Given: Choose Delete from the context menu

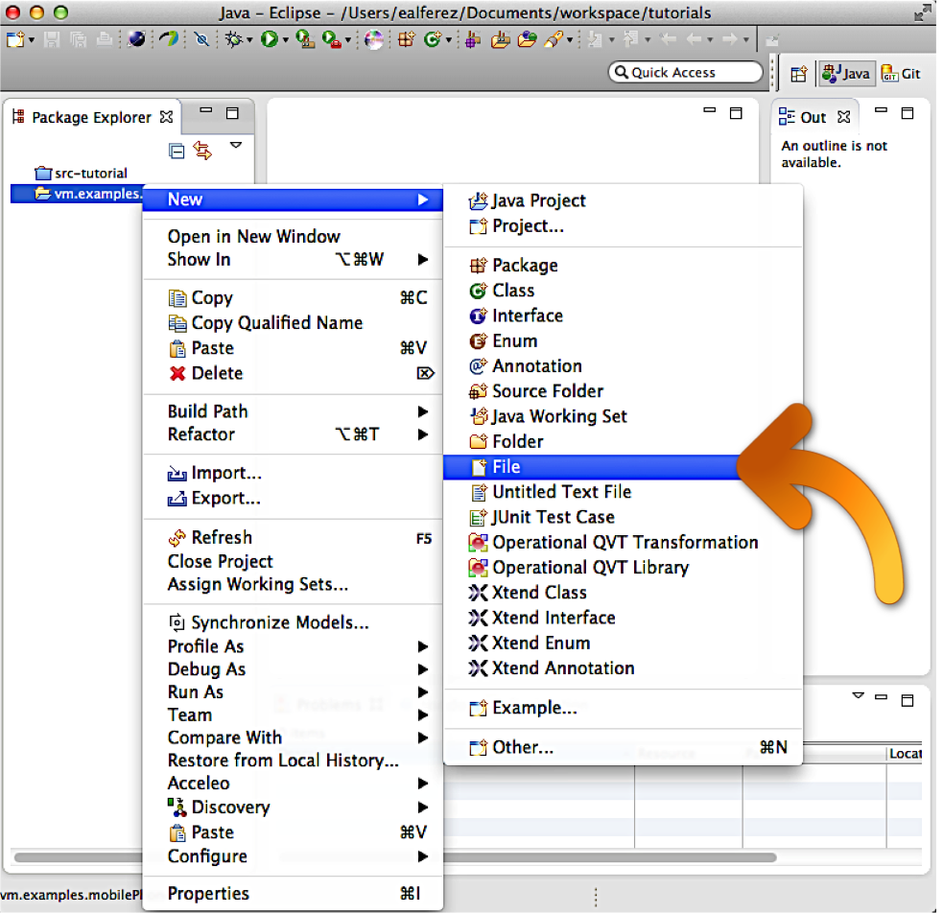Looking at the screenshot, I should click(293, 373).
